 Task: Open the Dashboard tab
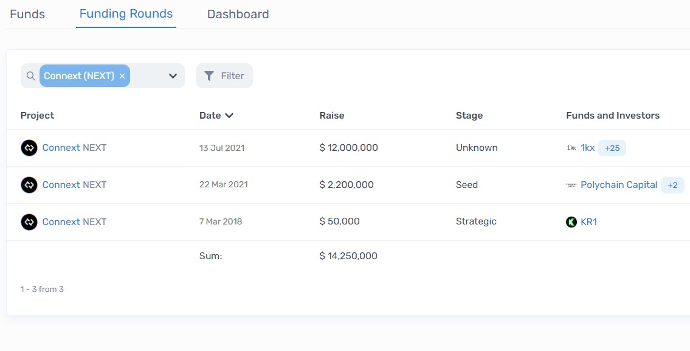[x=238, y=14]
